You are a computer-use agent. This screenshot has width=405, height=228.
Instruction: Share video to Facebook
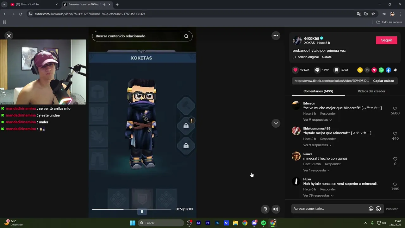point(388,70)
